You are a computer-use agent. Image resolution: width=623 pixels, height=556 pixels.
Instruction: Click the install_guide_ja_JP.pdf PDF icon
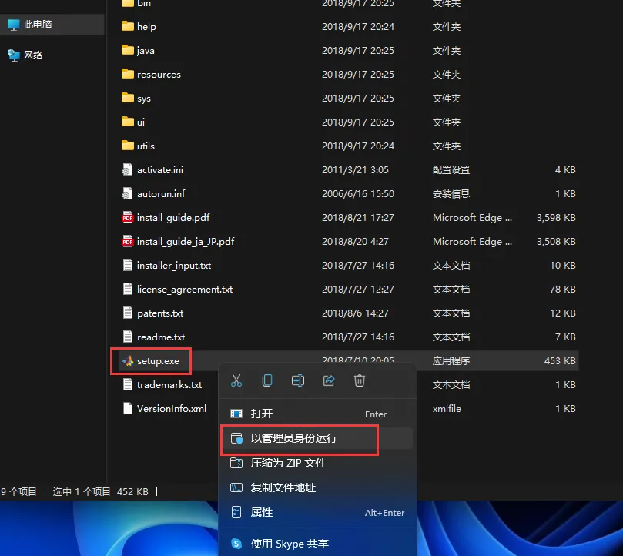tap(128, 241)
